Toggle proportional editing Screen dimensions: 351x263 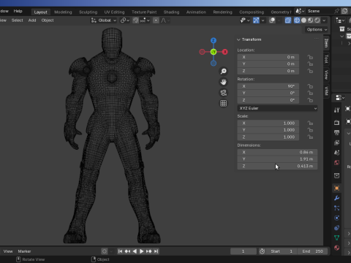156,20
